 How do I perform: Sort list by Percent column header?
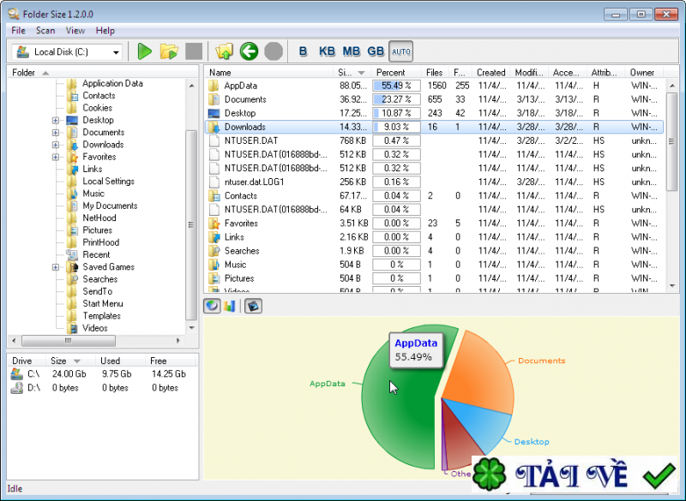pos(391,73)
